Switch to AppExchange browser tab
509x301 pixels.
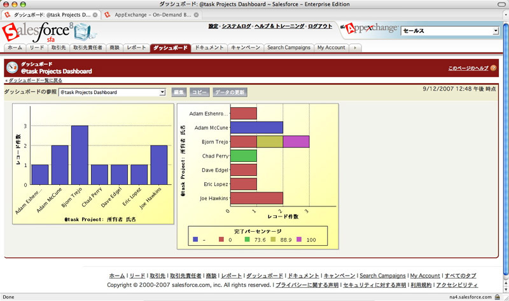[151, 15]
